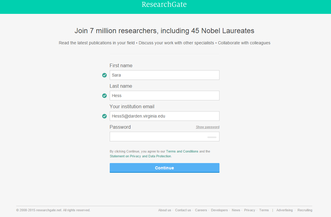The height and width of the screenshot is (217, 331).
Task: Open Contact us footer link
Action: (x=183, y=210)
